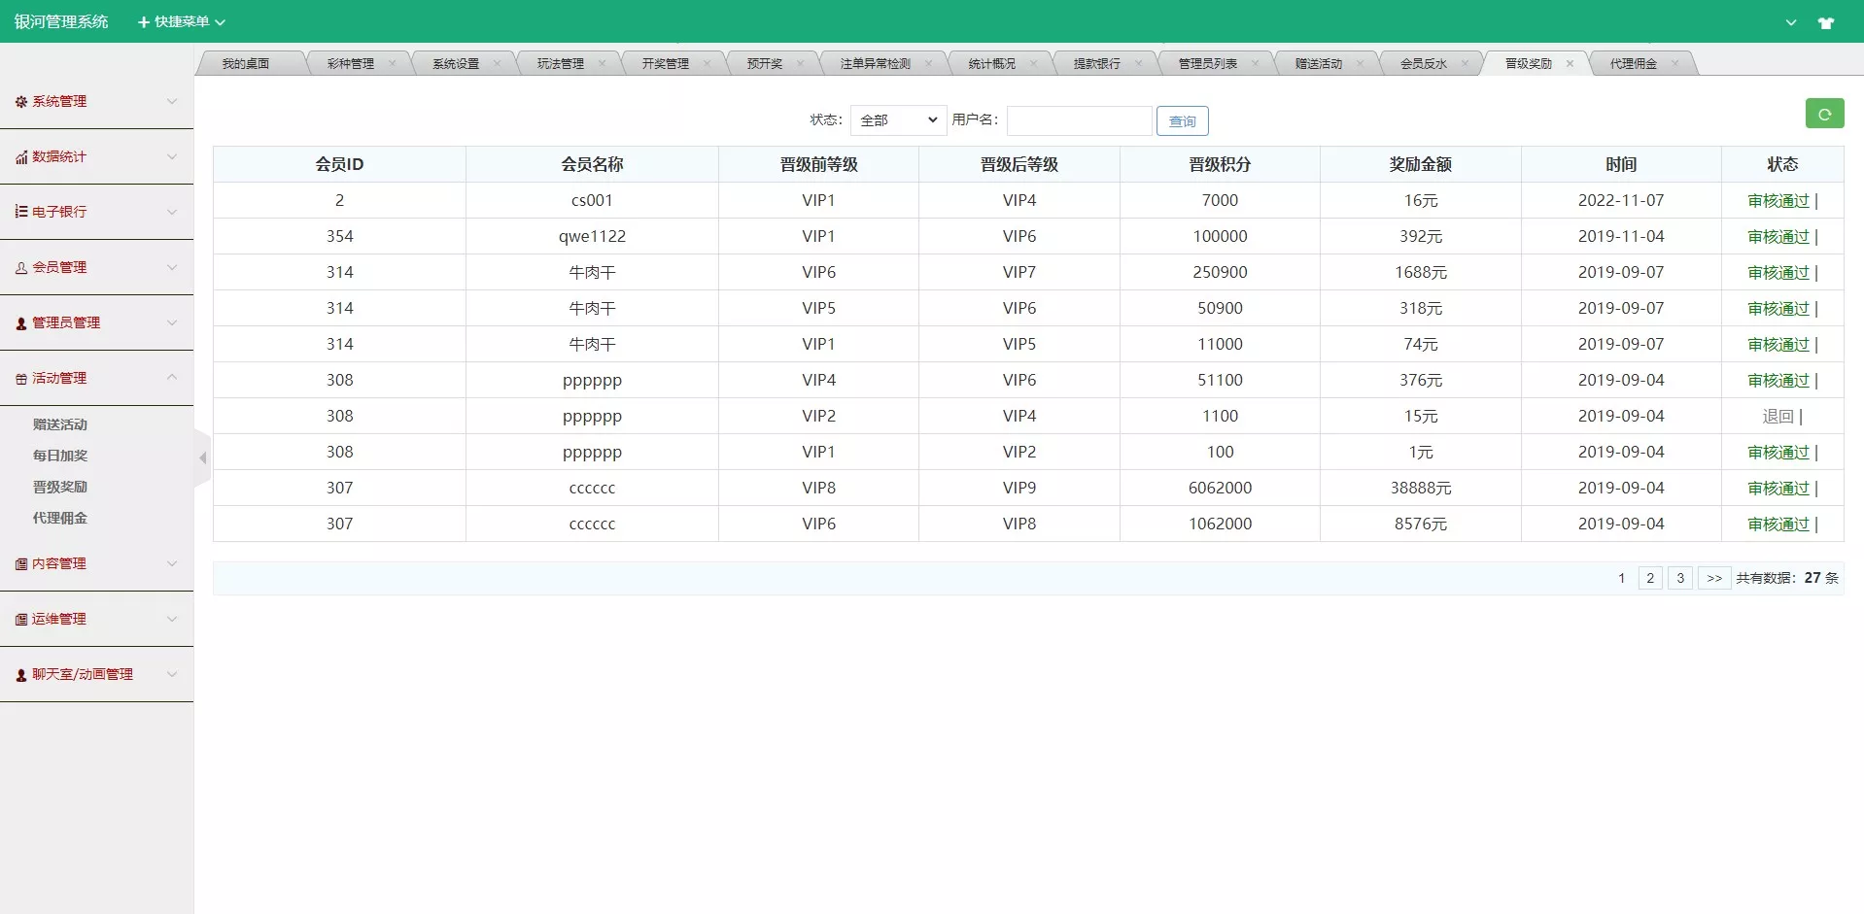The width and height of the screenshot is (1864, 914).
Task: Go to page 3 in pagination
Action: tap(1680, 577)
